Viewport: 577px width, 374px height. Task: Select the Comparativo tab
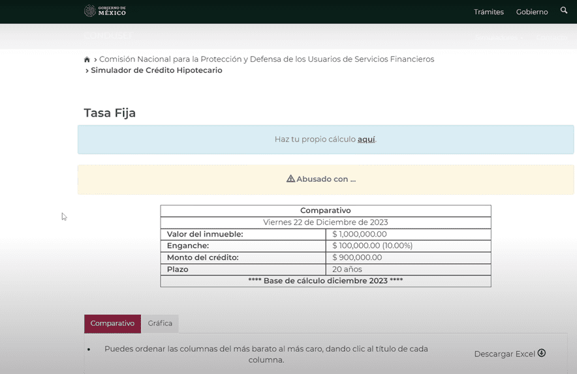point(112,323)
